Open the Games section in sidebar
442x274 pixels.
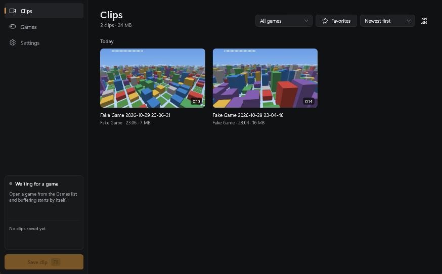click(44, 27)
